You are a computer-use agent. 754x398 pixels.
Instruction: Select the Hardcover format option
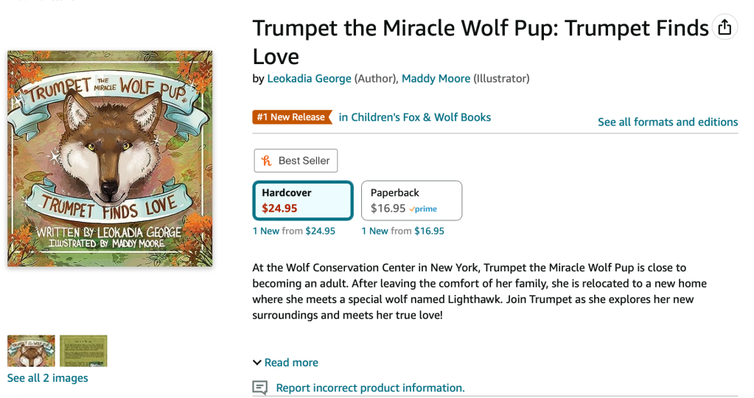(303, 200)
